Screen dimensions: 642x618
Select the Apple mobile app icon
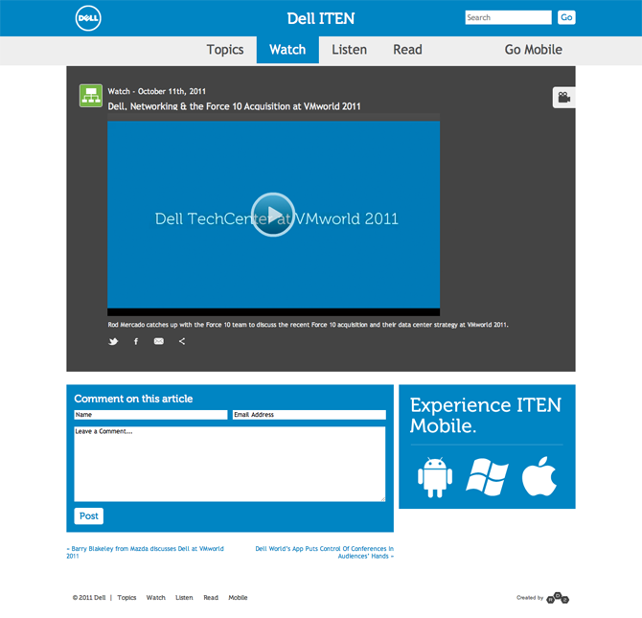pos(539,476)
